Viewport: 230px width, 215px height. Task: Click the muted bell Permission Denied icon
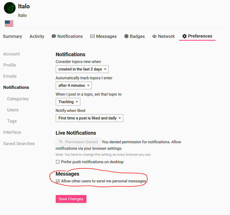(61, 142)
